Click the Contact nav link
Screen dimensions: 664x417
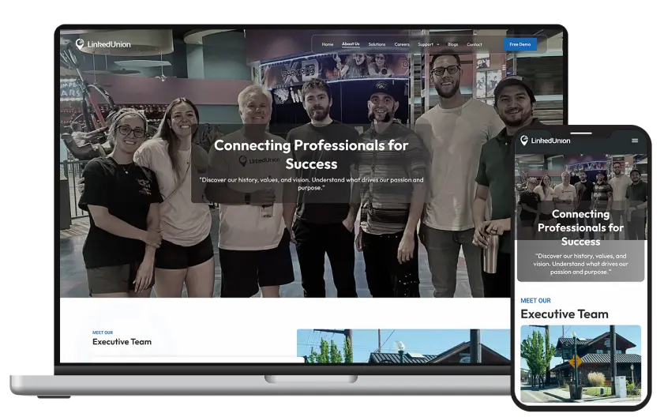click(474, 44)
